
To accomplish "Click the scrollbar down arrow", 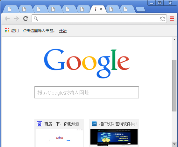I will point(174,144).
